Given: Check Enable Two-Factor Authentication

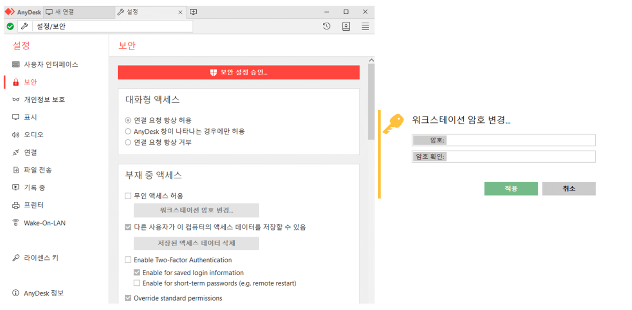Looking at the screenshot, I should 128,260.
